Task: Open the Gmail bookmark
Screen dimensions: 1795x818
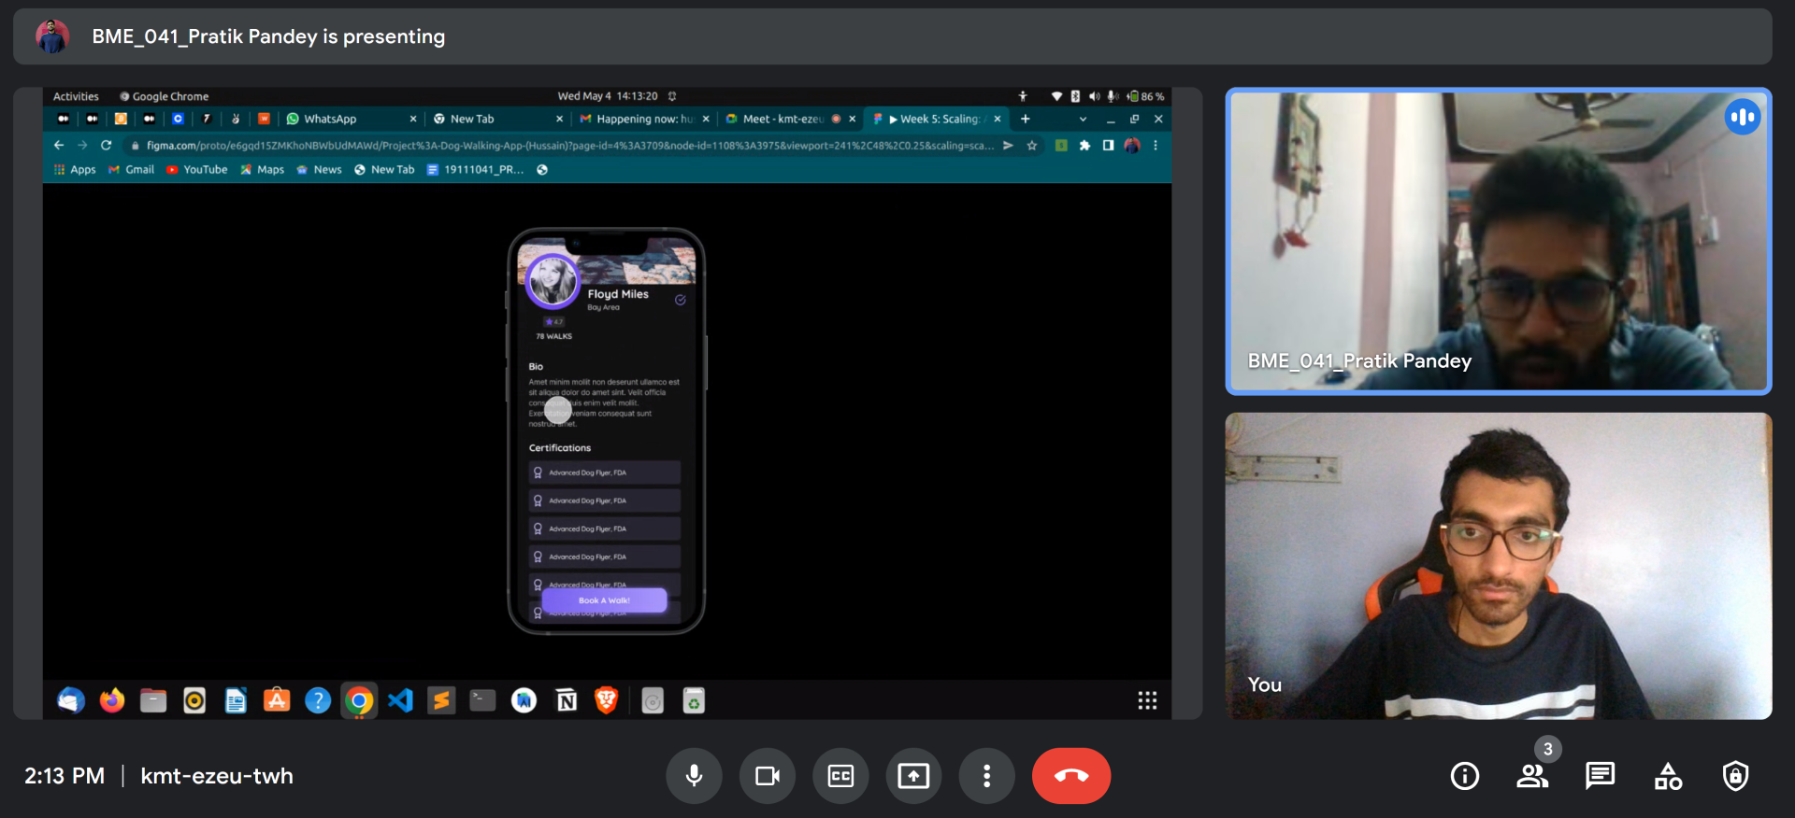Action: [131, 169]
